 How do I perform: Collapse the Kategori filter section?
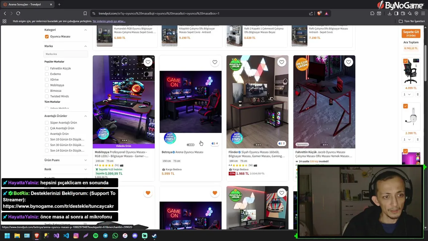(x=85, y=30)
